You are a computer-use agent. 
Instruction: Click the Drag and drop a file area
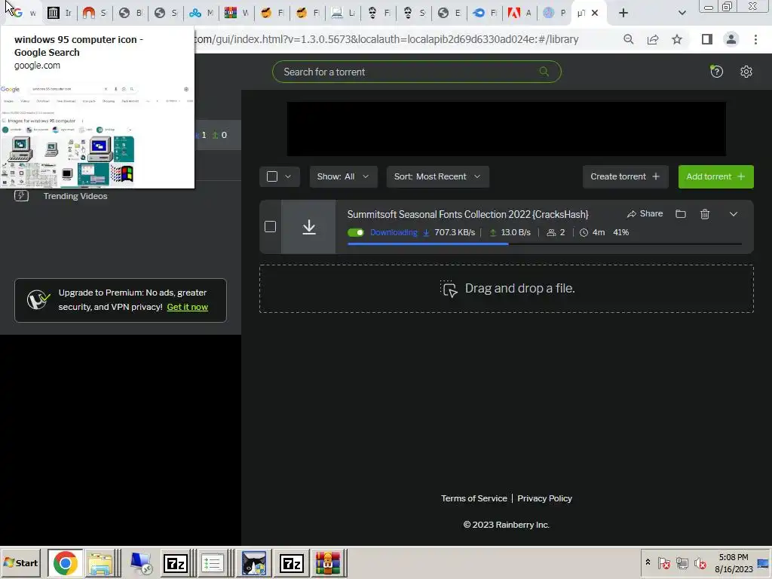(506, 289)
